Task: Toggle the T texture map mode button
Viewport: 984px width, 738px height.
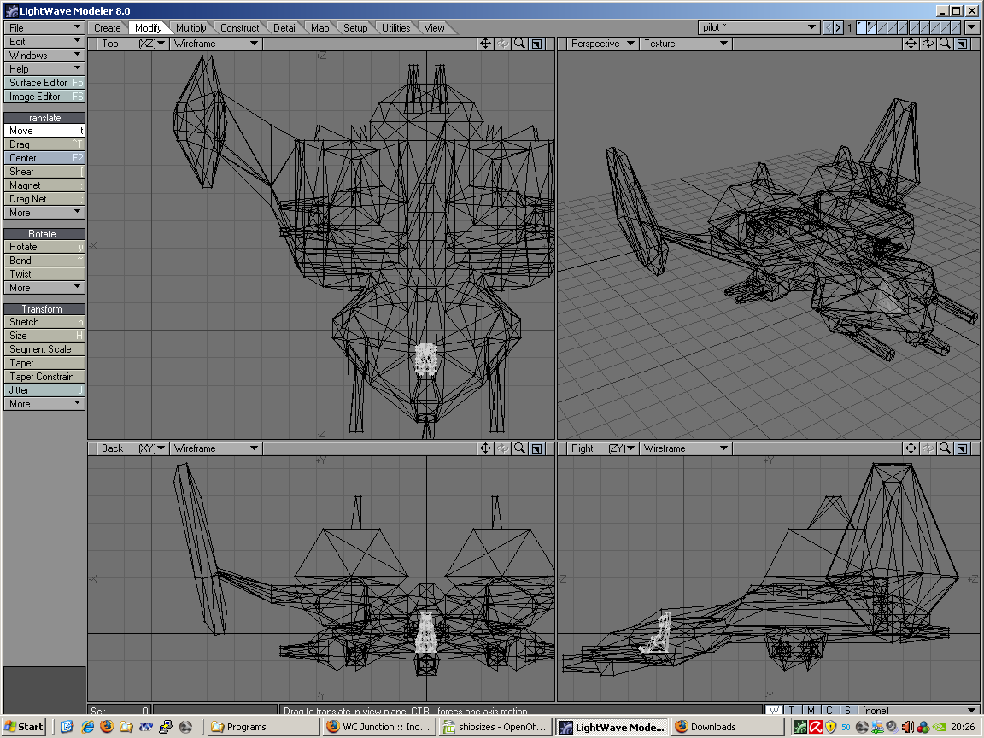Action: click(792, 711)
